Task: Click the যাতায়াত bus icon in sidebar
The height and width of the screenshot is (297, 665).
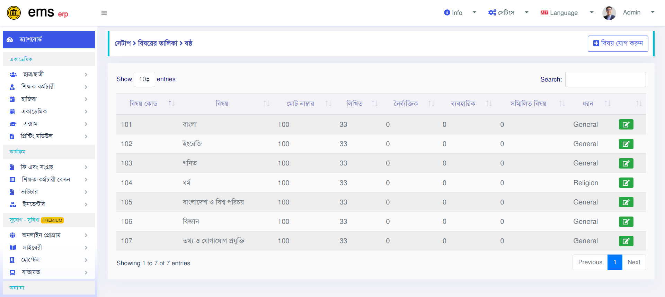Action: [12, 272]
